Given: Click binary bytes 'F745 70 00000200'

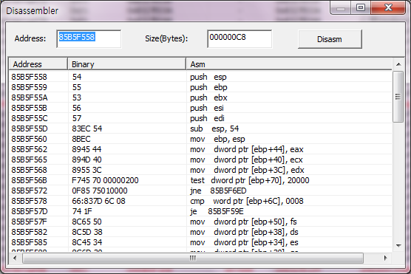Looking at the screenshot, I should [x=105, y=180].
